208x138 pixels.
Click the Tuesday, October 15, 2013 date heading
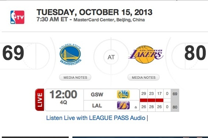pyautogui.click(x=95, y=12)
